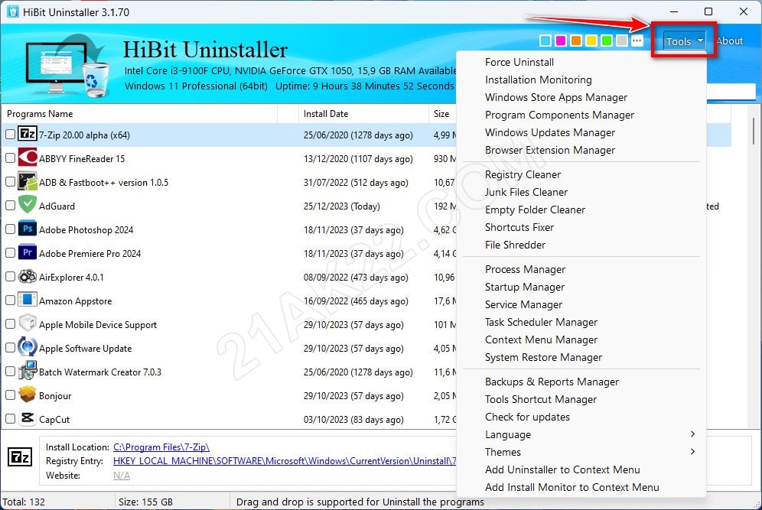Click the N/A website link
762x510 pixels.
(x=122, y=475)
